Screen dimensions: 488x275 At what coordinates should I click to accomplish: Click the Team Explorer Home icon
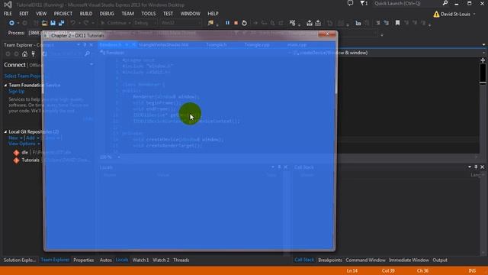(24, 54)
